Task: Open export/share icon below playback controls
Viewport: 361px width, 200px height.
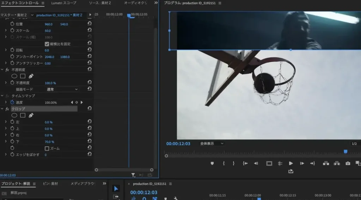Action: tap(291, 171)
